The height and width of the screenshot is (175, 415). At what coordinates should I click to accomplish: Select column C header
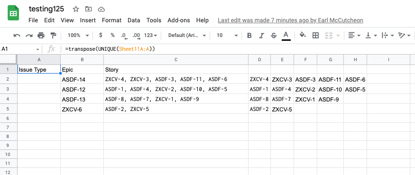click(x=176, y=60)
